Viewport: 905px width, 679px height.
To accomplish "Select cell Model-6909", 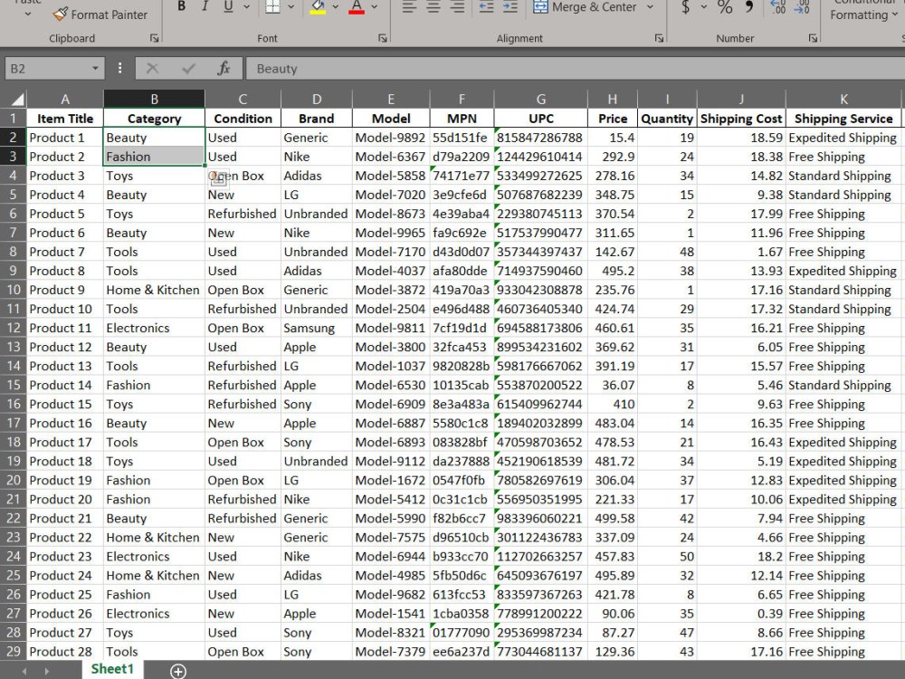I will click(x=391, y=404).
